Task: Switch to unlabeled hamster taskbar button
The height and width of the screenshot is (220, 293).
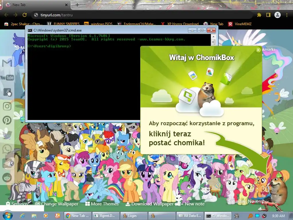Action: (162, 216)
